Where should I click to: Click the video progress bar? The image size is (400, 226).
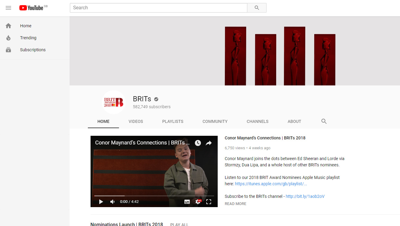pos(154,196)
